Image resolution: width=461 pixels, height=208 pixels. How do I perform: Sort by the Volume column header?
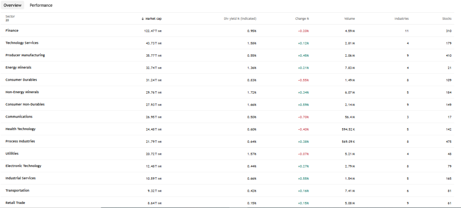[x=349, y=18]
